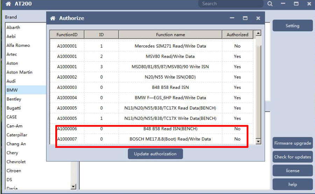Click the brand list scroll down arrow
This screenshot has height=194, width=315.
[73, 187]
